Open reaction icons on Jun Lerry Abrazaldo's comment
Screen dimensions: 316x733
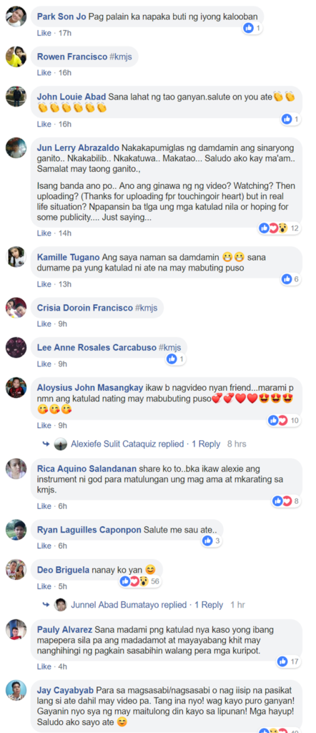coord(280,228)
